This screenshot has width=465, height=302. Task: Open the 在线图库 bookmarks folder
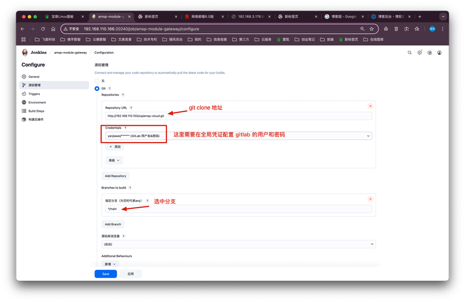373,39
